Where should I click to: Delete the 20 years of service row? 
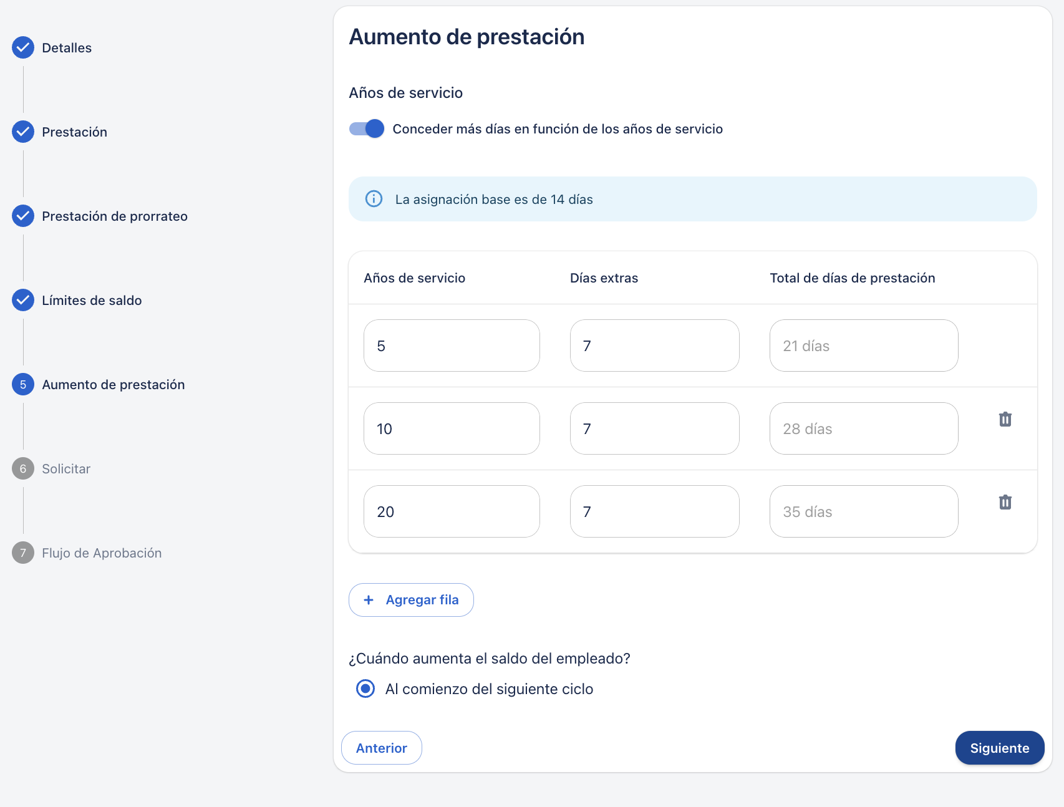pos(1005,502)
